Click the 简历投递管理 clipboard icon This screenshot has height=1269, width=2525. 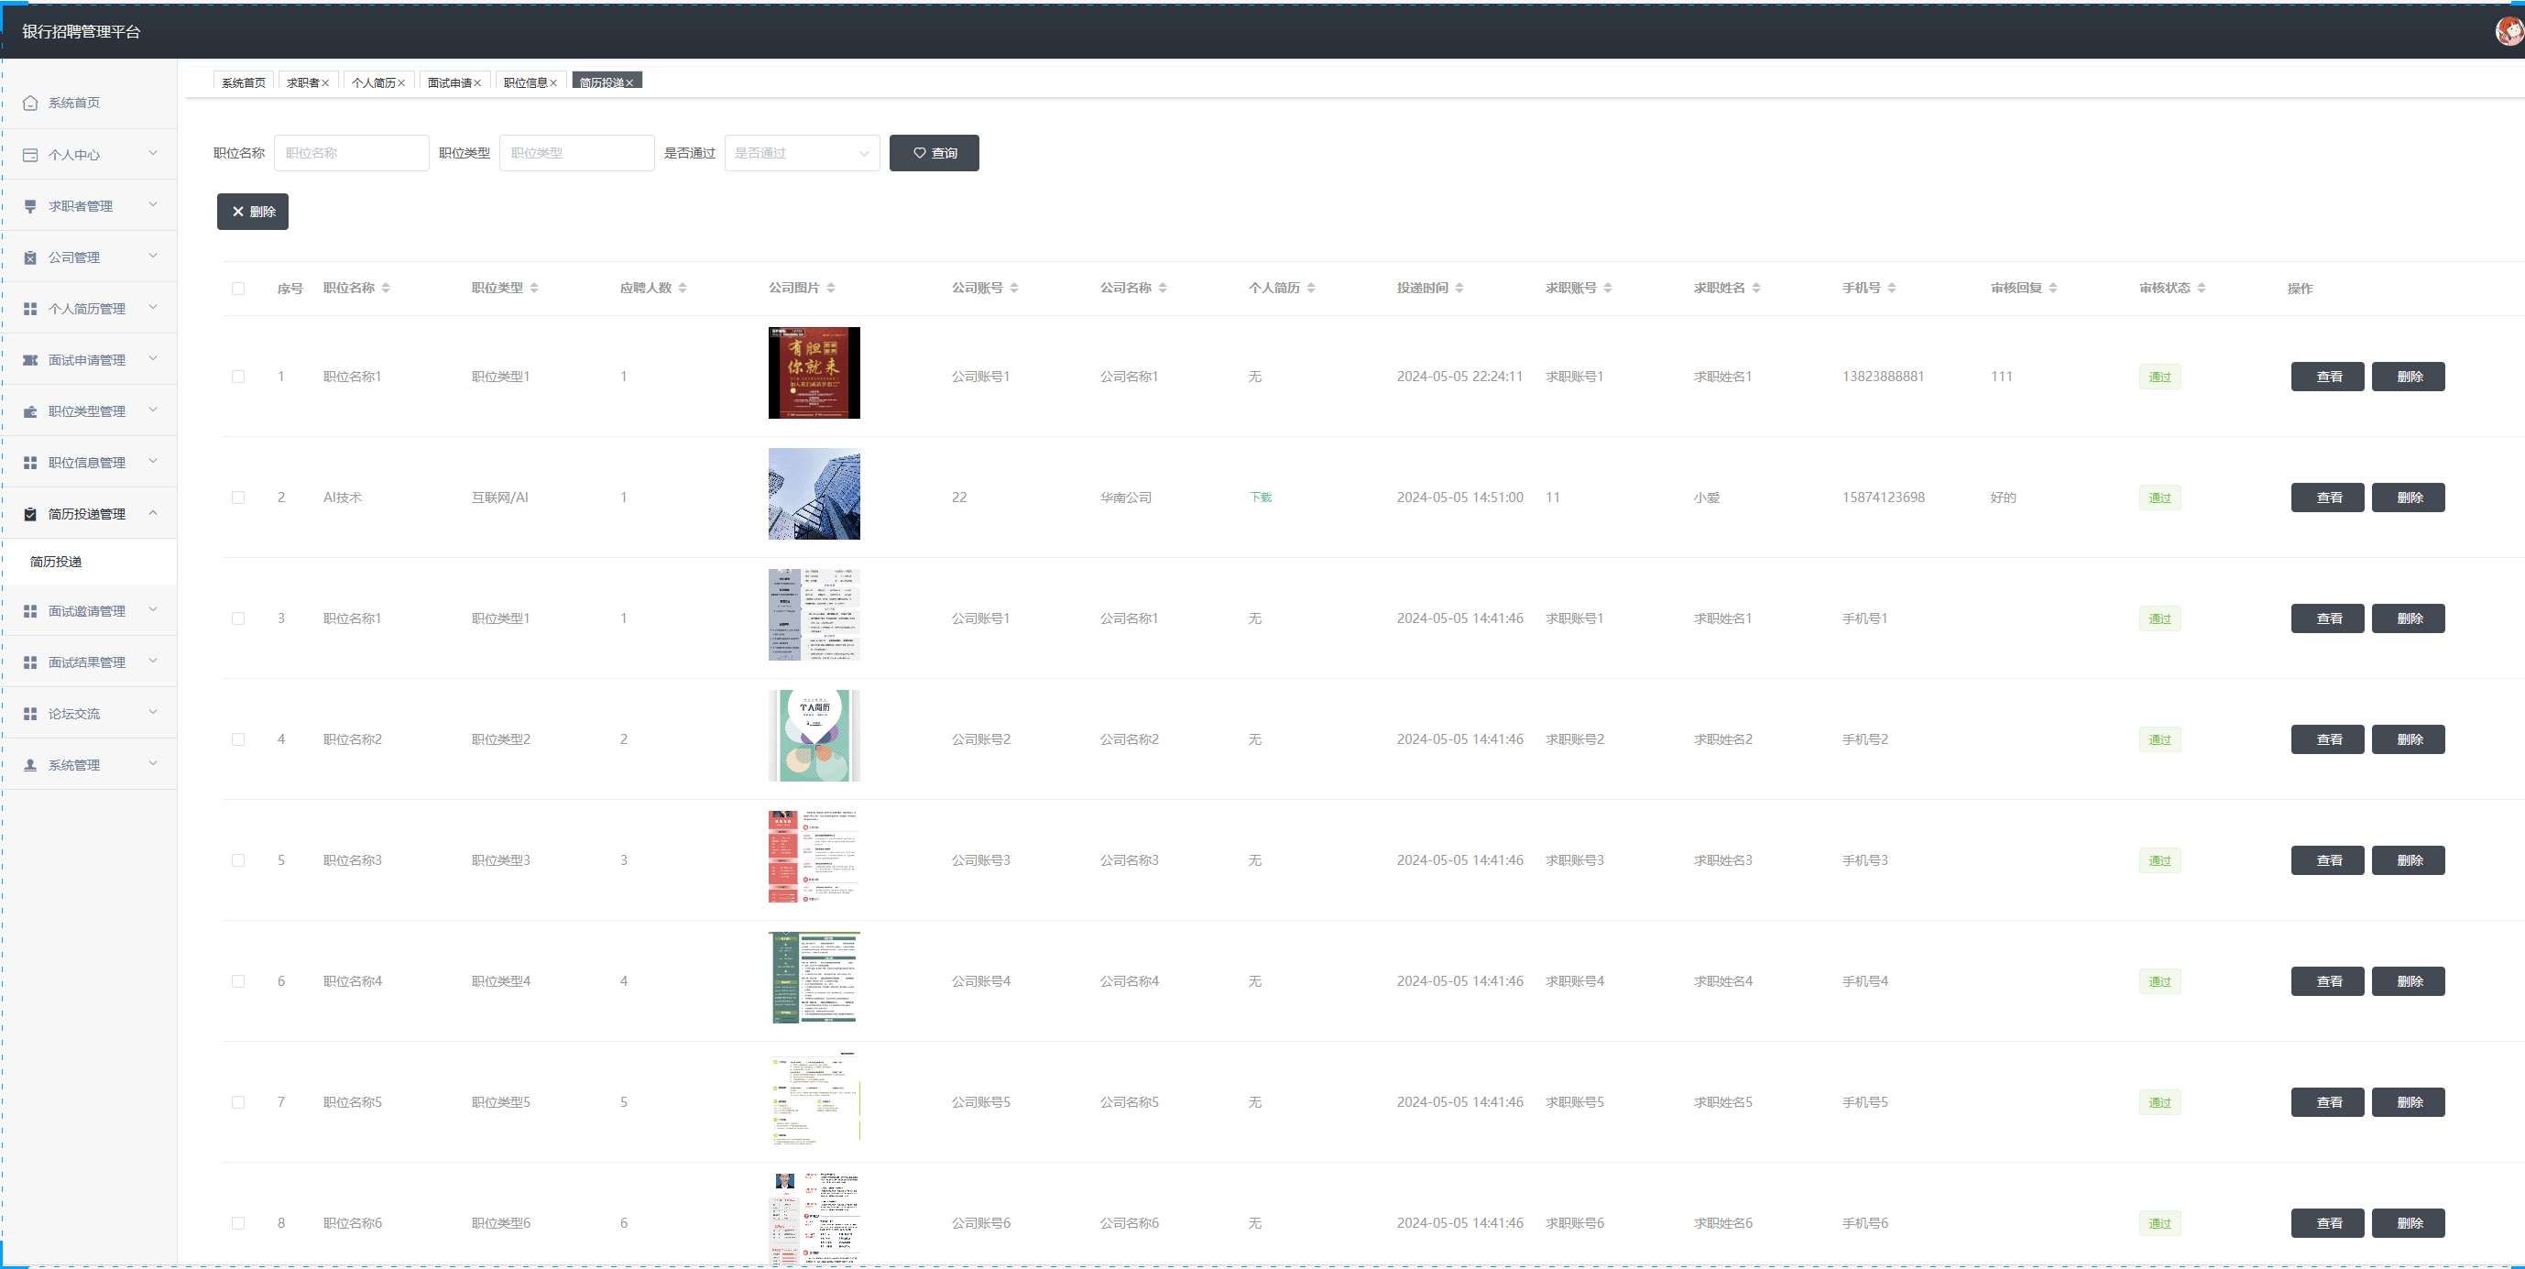tap(30, 513)
